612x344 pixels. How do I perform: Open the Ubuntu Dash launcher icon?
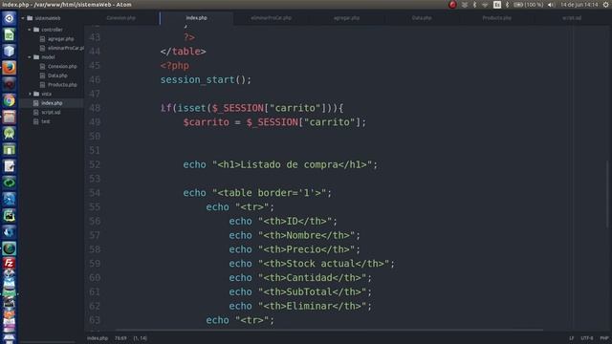(9, 18)
